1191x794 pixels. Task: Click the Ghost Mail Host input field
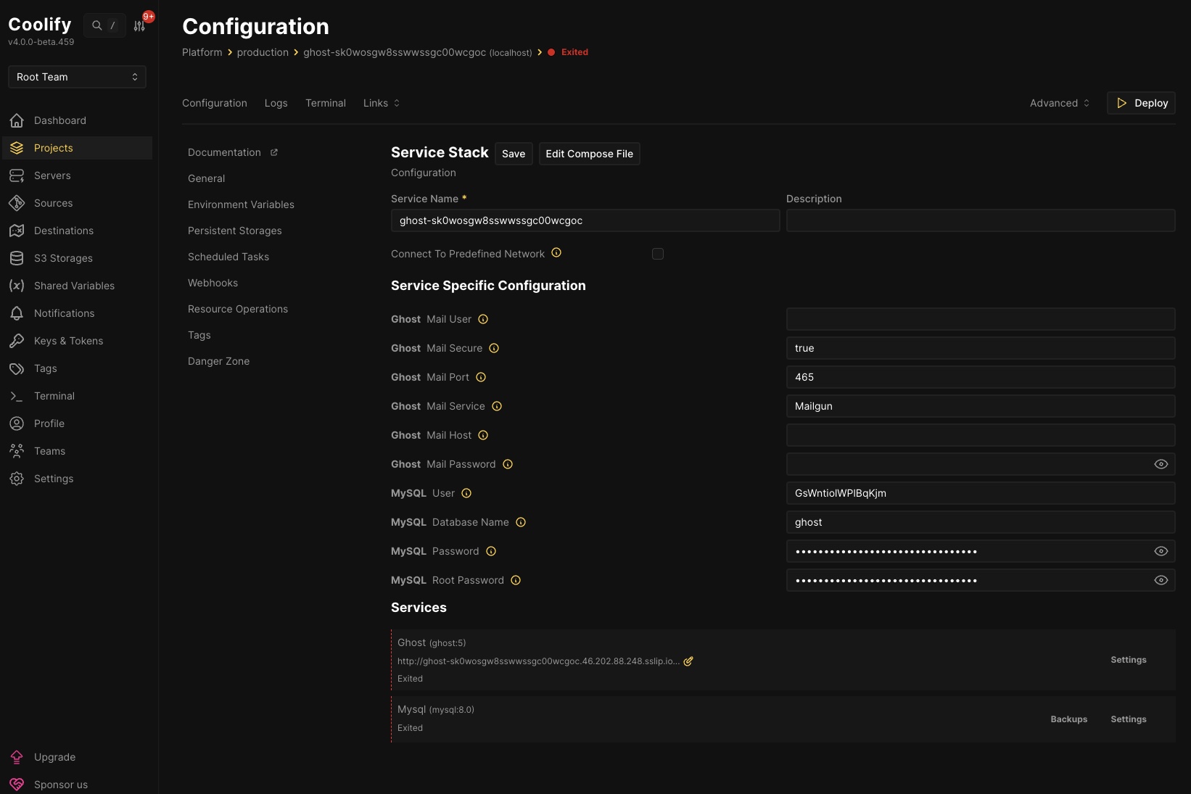click(981, 435)
